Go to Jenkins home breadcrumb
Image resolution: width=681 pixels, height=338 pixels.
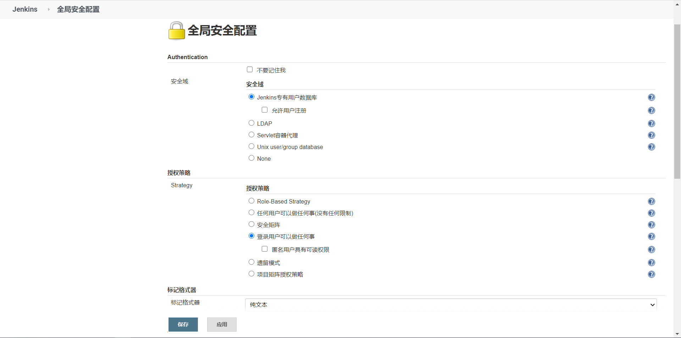tap(25, 9)
